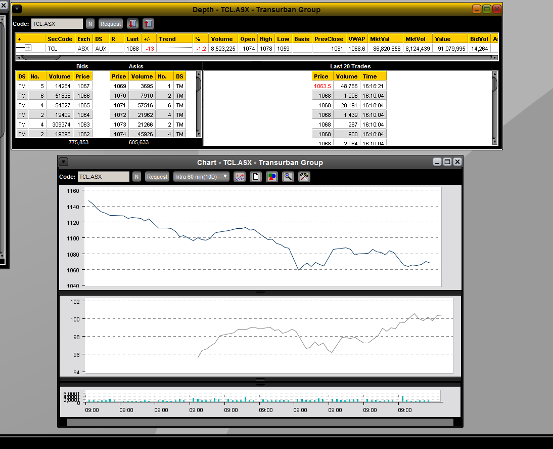Edit the Code field in the Depth window
Viewport: 553px width, 449px height.
pos(57,24)
